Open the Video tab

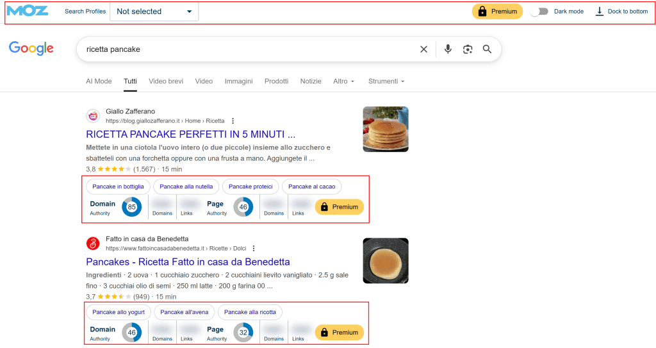point(204,81)
